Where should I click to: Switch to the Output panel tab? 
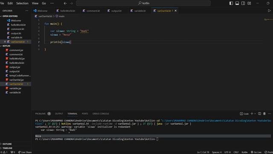pos(59,114)
